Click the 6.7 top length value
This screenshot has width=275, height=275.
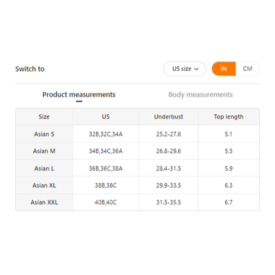pyautogui.click(x=229, y=202)
